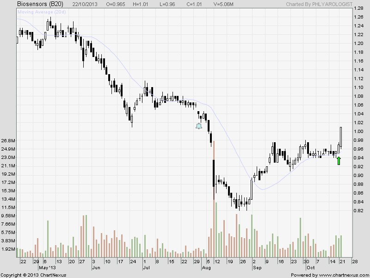
Task: Click the bell alert icon on the chart
Action: click(x=199, y=126)
